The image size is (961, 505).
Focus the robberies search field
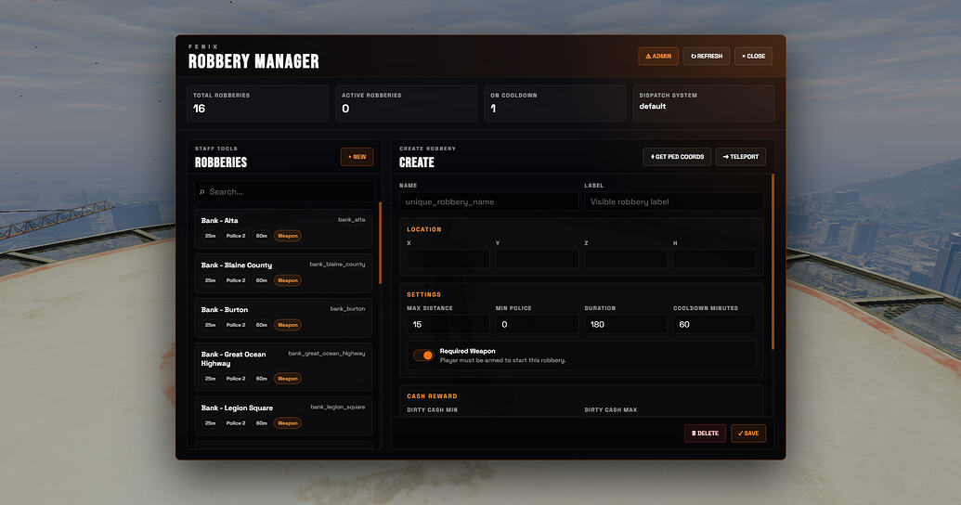click(x=284, y=192)
